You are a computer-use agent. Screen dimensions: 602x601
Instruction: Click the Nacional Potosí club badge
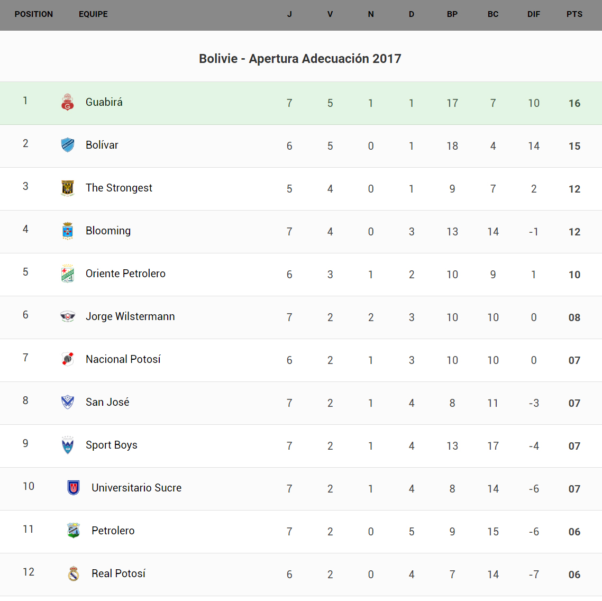pos(68,359)
